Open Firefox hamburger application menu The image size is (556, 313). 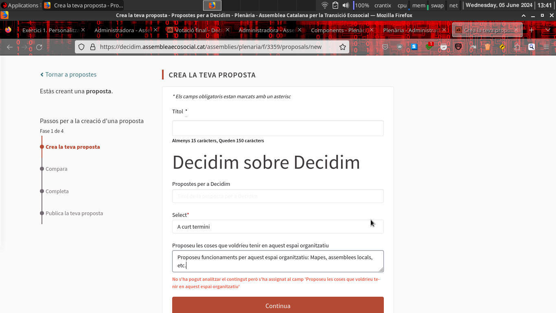click(546, 47)
